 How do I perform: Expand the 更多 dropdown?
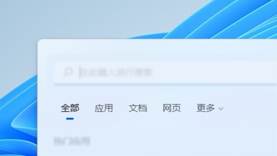(210, 108)
